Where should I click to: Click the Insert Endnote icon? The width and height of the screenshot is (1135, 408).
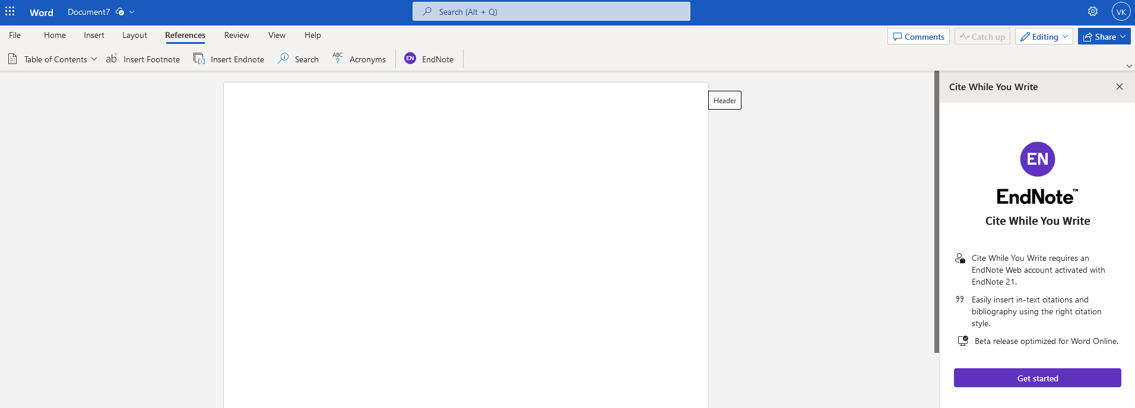(199, 58)
